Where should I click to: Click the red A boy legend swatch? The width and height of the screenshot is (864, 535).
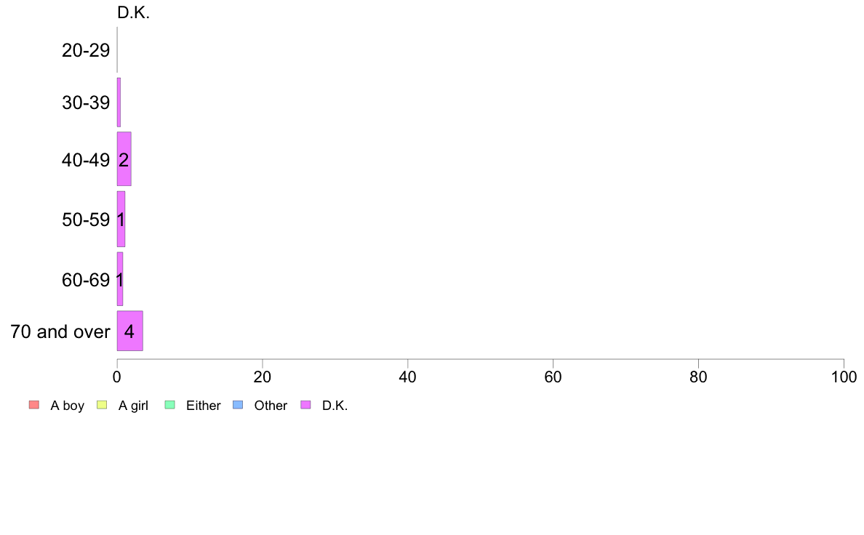coord(34,405)
